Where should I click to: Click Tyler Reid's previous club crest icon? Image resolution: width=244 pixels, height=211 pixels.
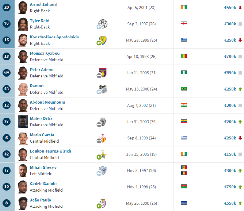pyautogui.click(x=102, y=24)
